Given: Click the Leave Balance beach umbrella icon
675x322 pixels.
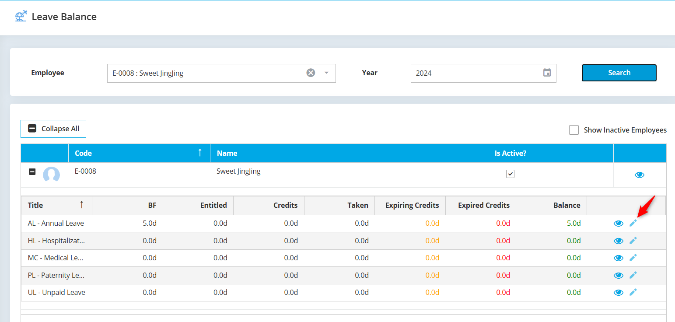Looking at the screenshot, I should click(21, 17).
